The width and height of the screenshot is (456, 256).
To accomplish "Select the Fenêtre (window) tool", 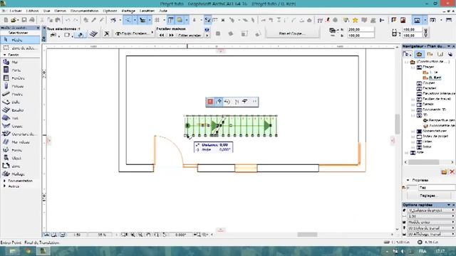I will click(20, 78).
